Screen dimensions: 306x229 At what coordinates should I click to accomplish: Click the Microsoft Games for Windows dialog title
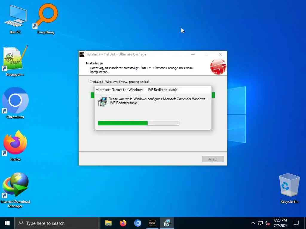point(136,90)
